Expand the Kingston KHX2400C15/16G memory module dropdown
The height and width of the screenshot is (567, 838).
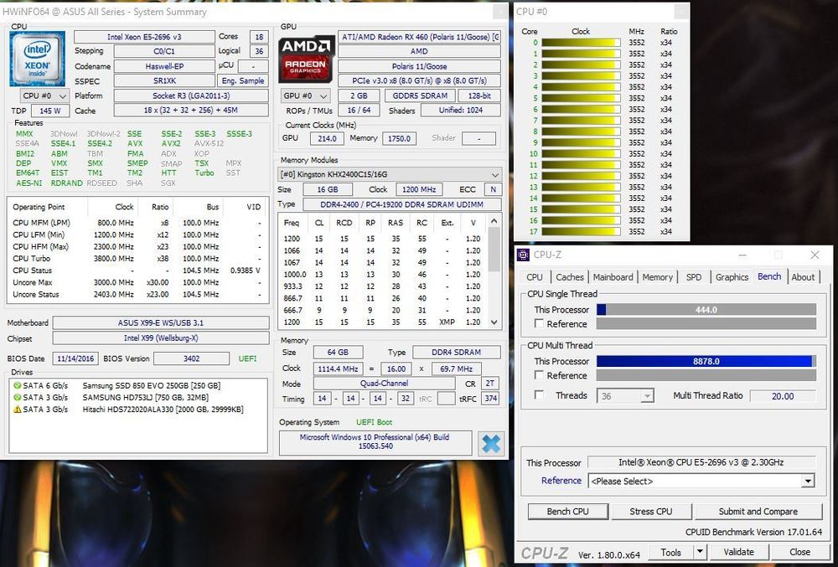(x=390, y=174)
